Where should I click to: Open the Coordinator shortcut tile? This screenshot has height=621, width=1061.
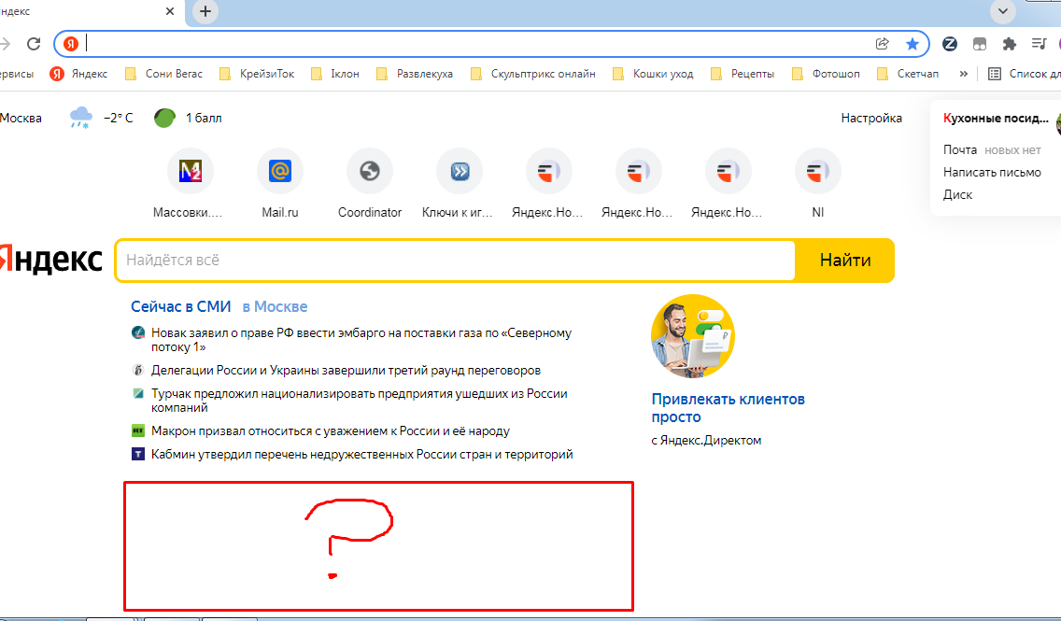click(370, 183)
